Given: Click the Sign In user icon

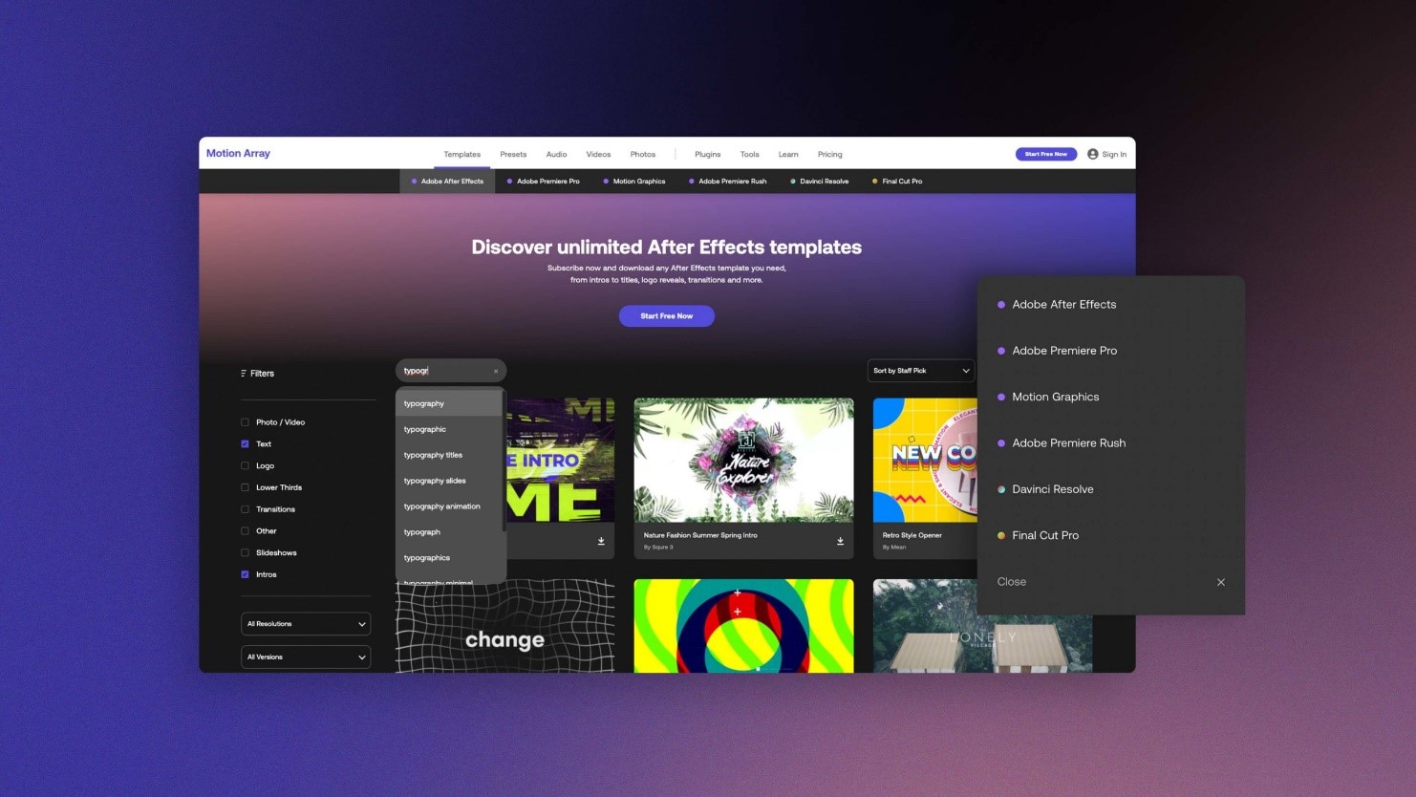Looking at the screenshot, I should click(1092, 154).
